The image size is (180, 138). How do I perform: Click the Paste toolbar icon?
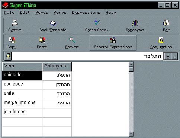point(42,43)
